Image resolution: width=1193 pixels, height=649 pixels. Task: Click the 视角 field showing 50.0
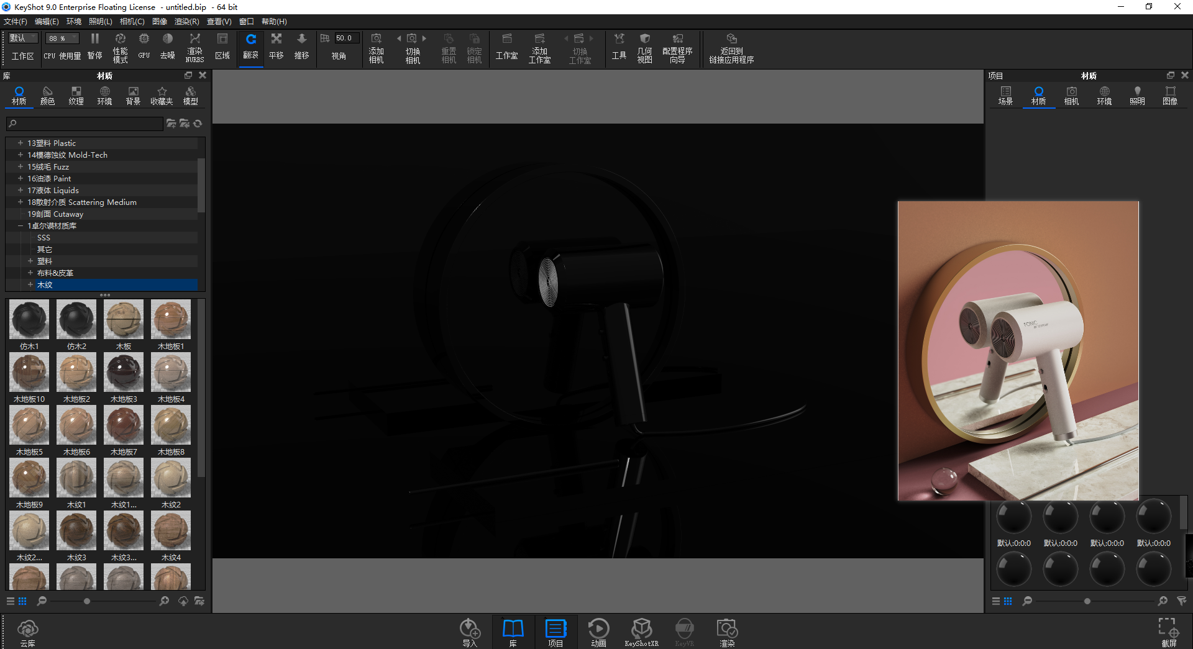coord(347,39)
